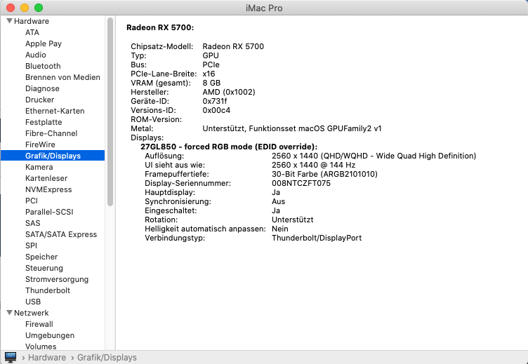
Task: Click the computer icon in the path bar
Action: click(11, 357)
